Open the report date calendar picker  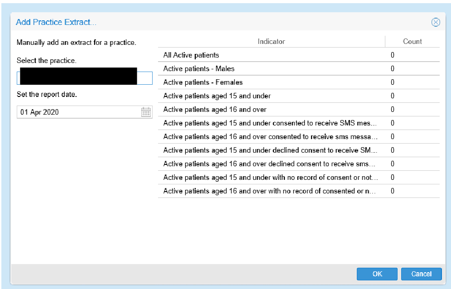[x=146, y=112]
